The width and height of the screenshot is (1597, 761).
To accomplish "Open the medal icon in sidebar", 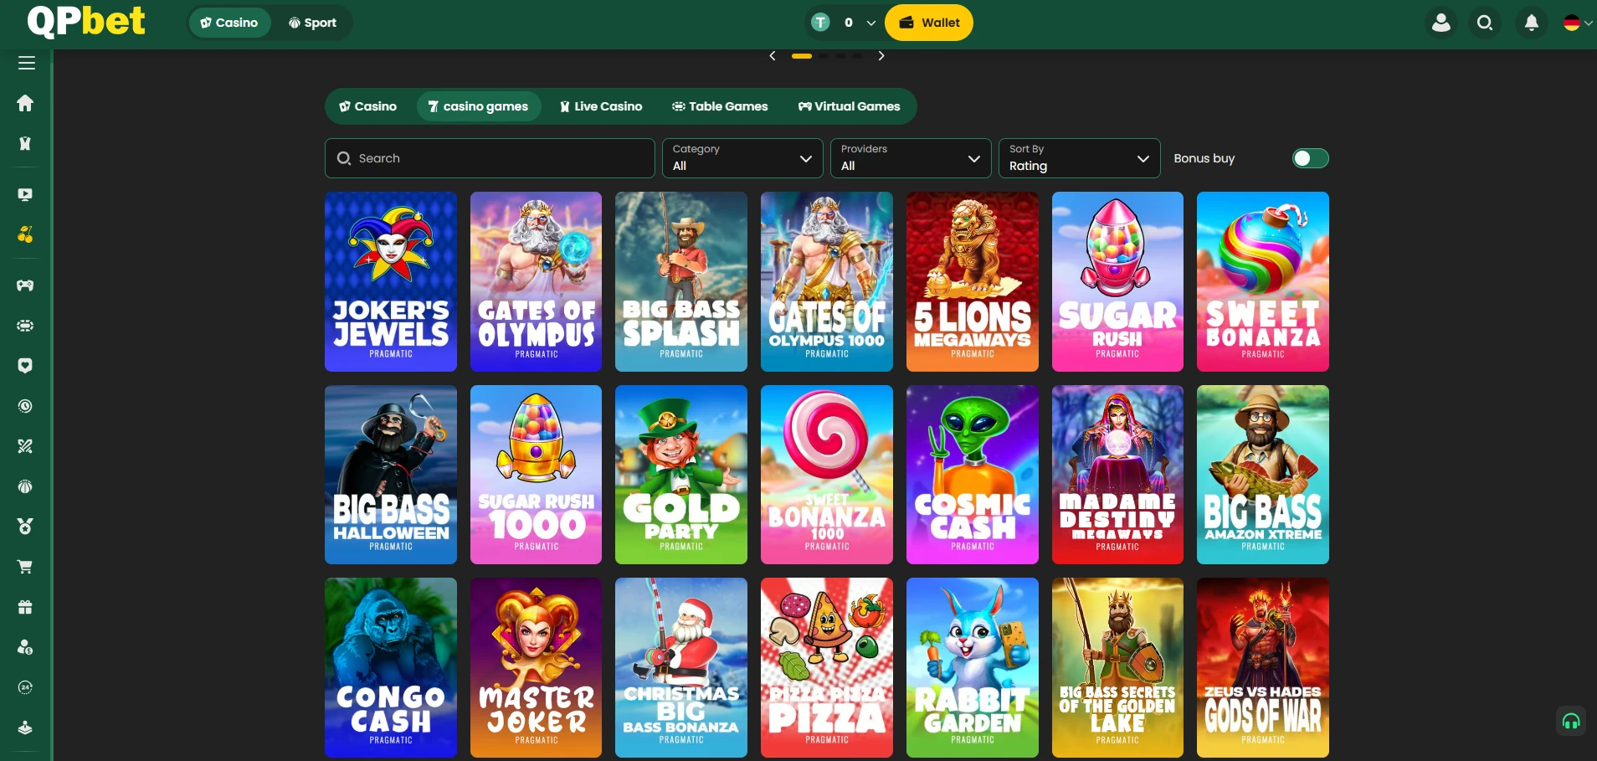I will pos(25,527).
